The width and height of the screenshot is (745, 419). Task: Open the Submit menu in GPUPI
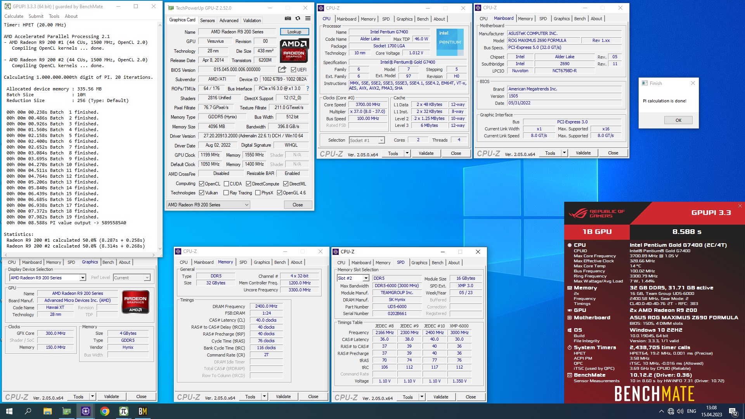(x=36, y=16)
